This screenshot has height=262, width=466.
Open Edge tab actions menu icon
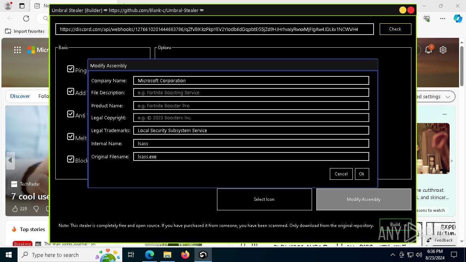coord(22,6)
